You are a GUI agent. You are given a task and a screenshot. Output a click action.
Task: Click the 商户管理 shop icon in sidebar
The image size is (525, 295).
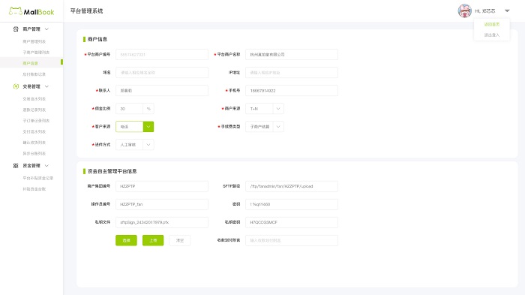(x=16, y=29)
